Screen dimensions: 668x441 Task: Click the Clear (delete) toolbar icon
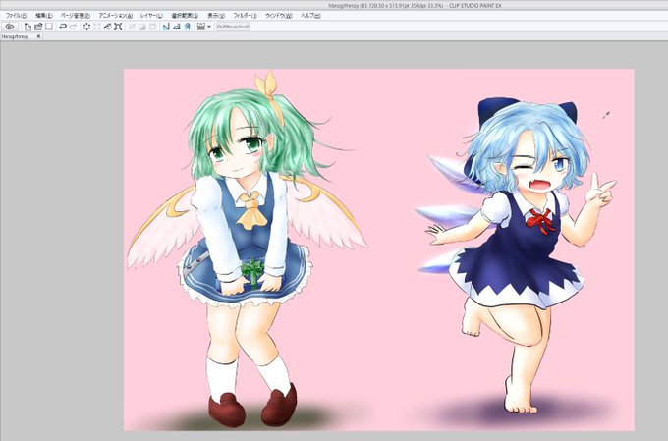pos(86,27)
